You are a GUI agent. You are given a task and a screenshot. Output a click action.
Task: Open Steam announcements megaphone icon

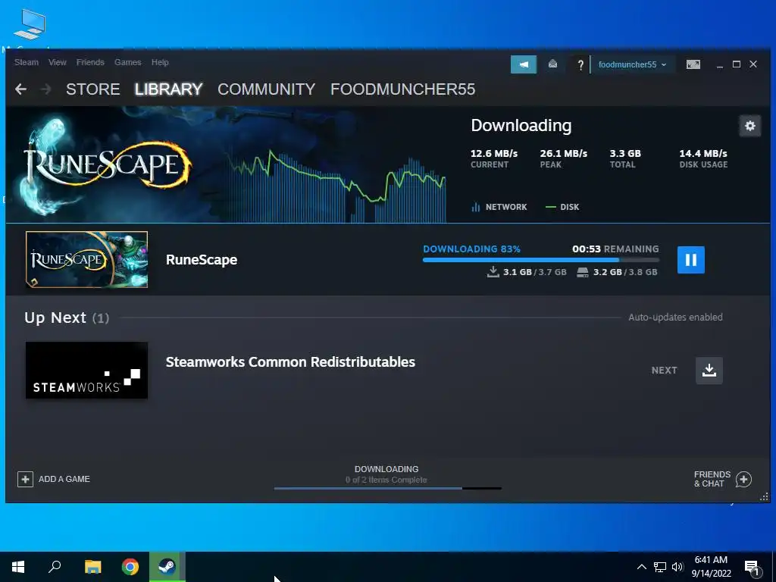(524, 64)
